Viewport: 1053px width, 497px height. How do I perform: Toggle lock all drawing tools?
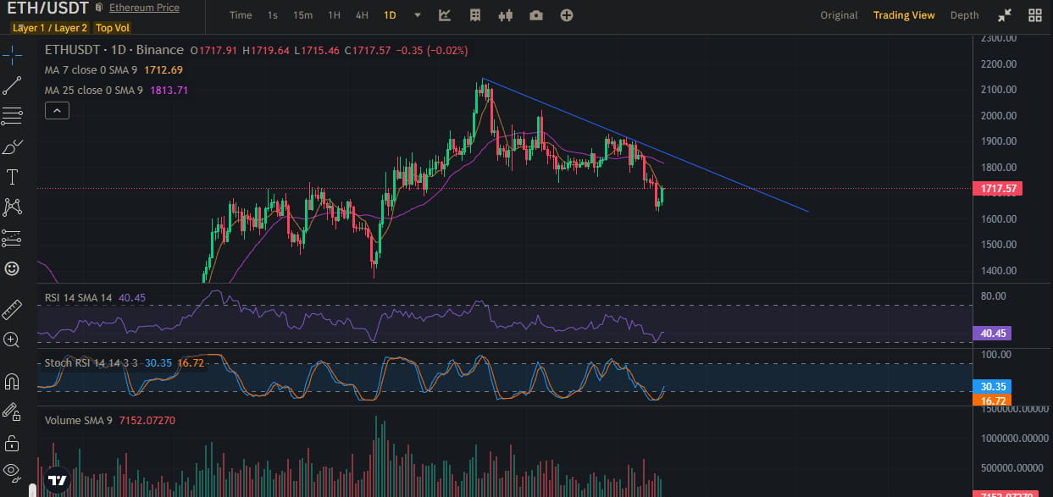click(12, 443)
